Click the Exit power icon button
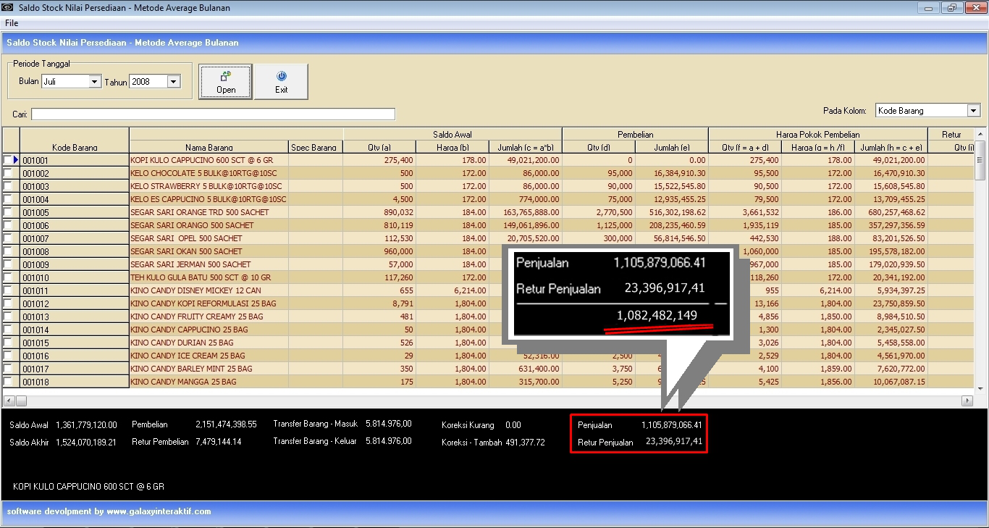Screen dimensions: 989x528 [x=281, y=76]
